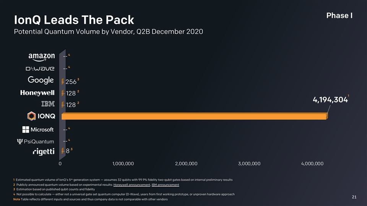Click the Phase I label
This screenshot has width=367, height=206.
[x=339, y=16]
